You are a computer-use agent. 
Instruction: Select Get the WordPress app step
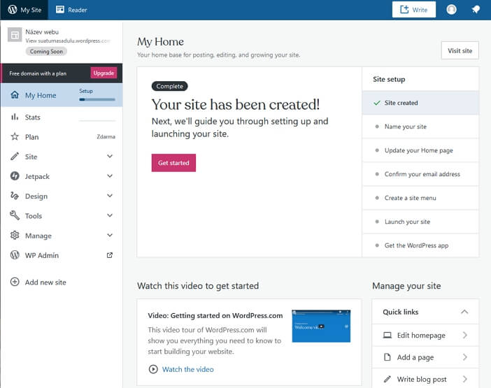[x=420, y=245]
